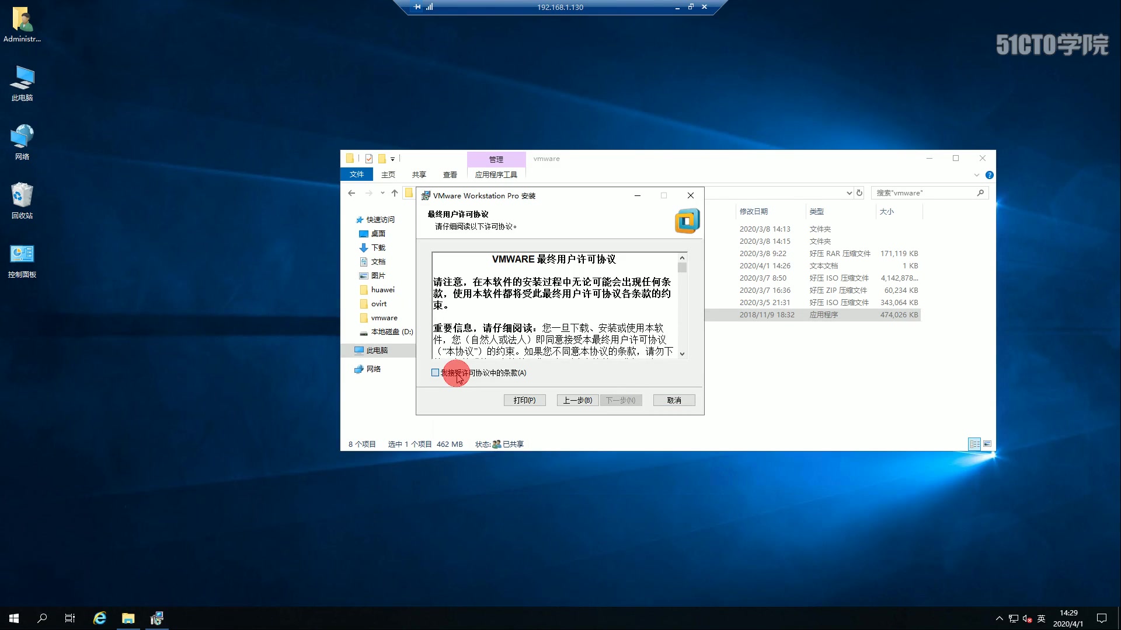Open the Windows Start menu
The width and height of the screenshot is (1121, 630).
point(14,618)
